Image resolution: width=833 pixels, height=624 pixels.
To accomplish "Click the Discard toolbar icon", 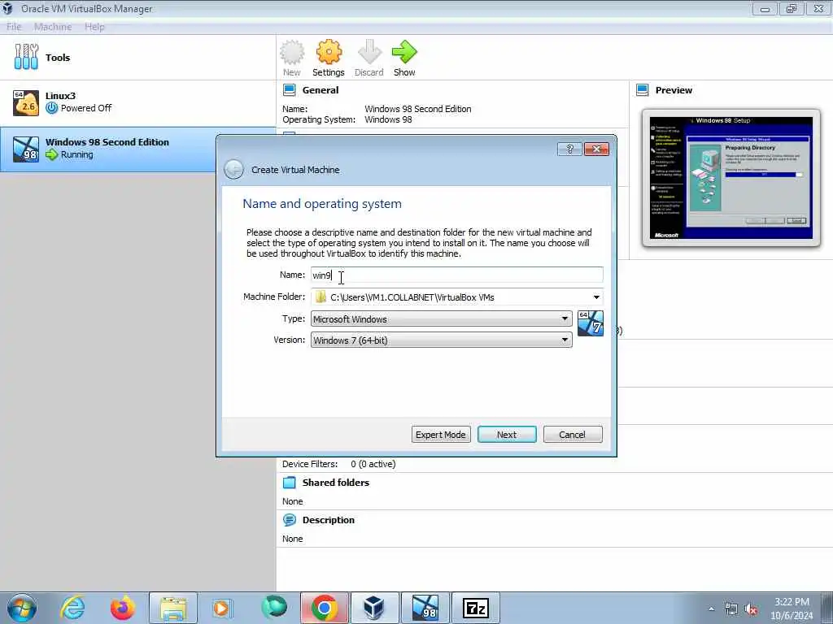I will pos(369,58).
